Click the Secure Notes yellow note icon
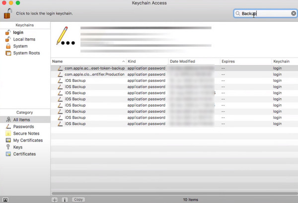Viewport: 298px width, 203px height. (8, 134)
